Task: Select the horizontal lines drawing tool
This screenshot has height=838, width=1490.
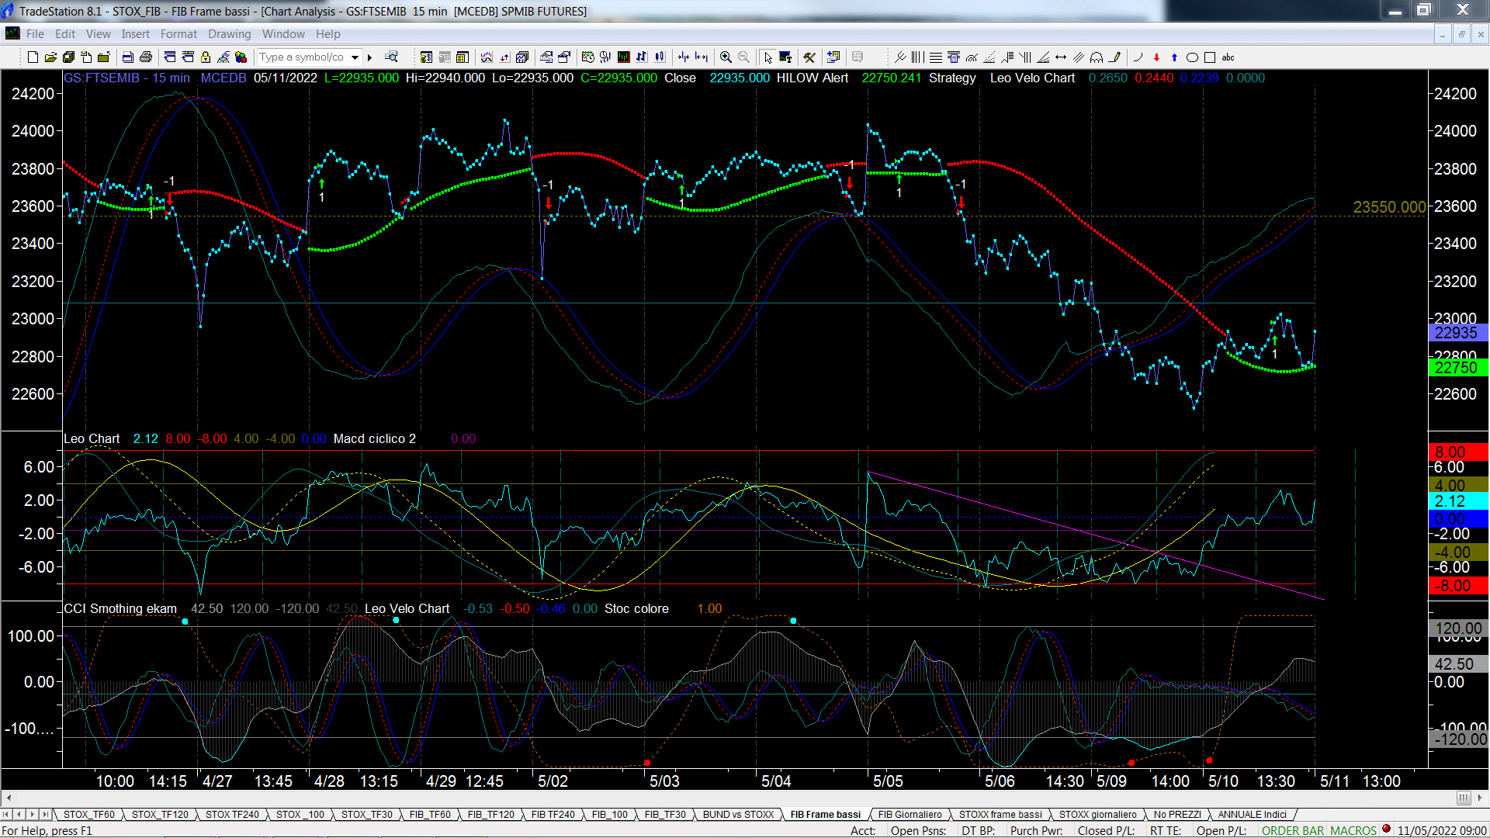Action: tap(936, 57)
